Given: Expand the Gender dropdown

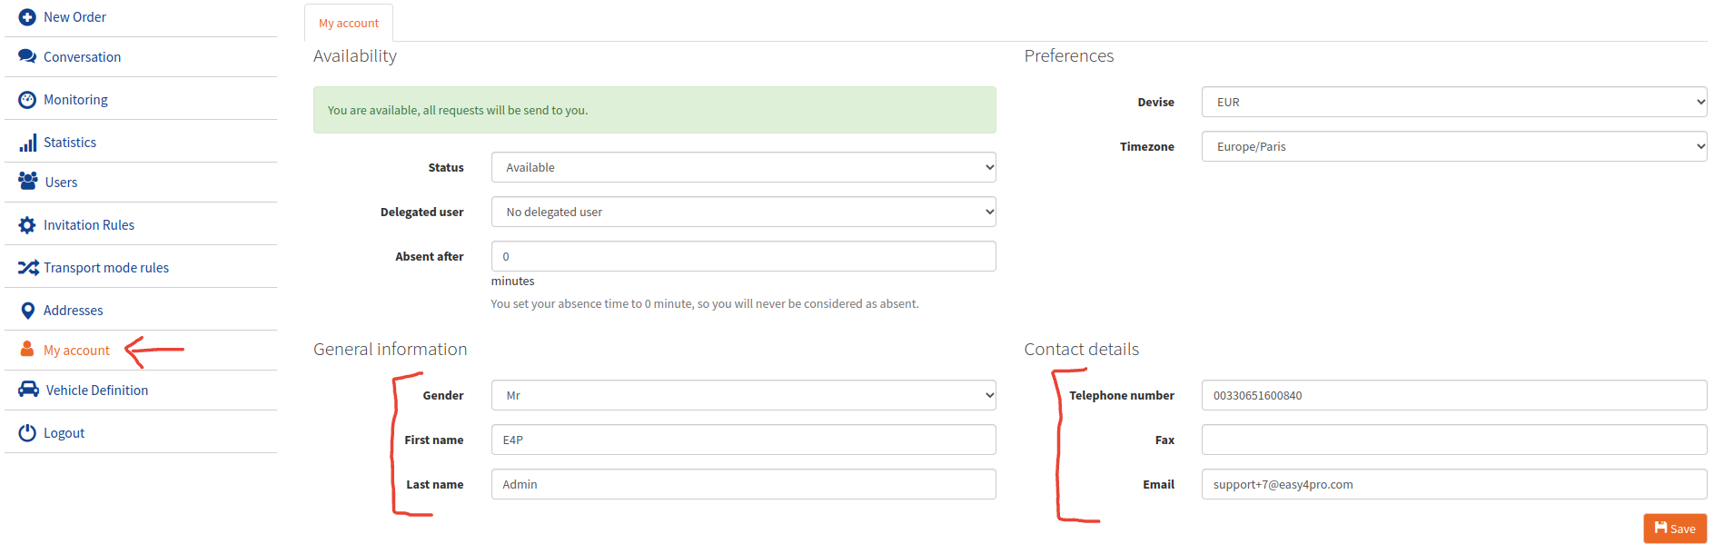Looking at the screenshot, I should point(743,395).
